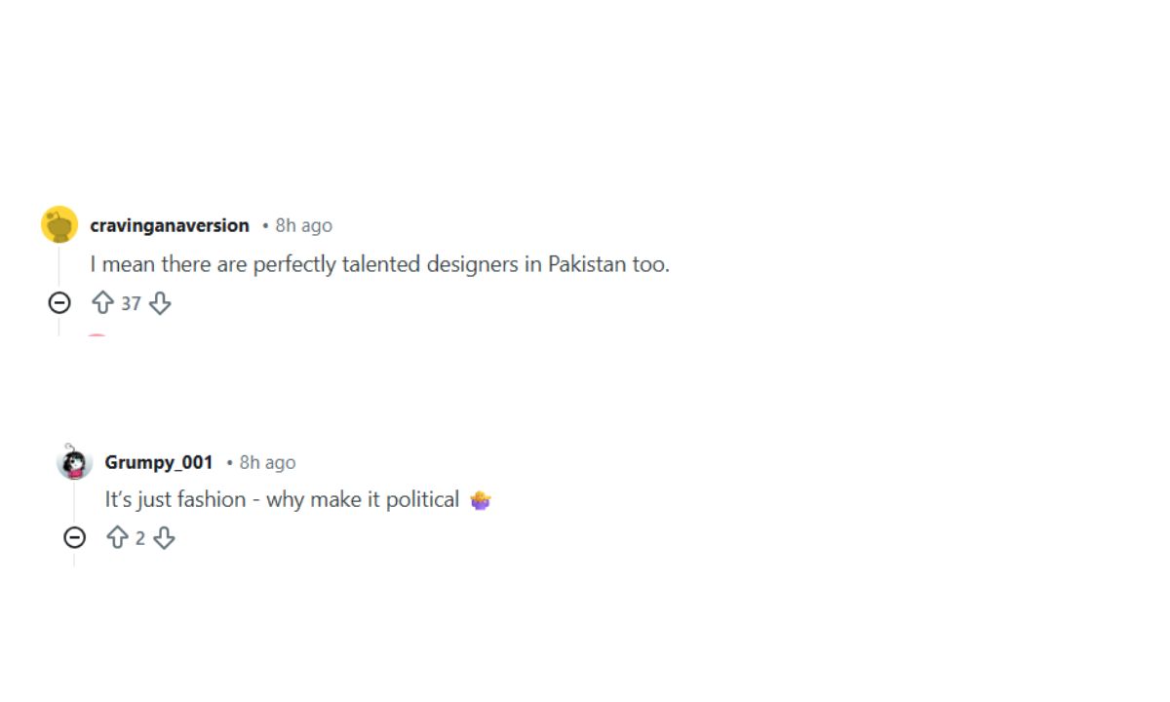Downvote cravinganaversion's comment

click(159, 303)
